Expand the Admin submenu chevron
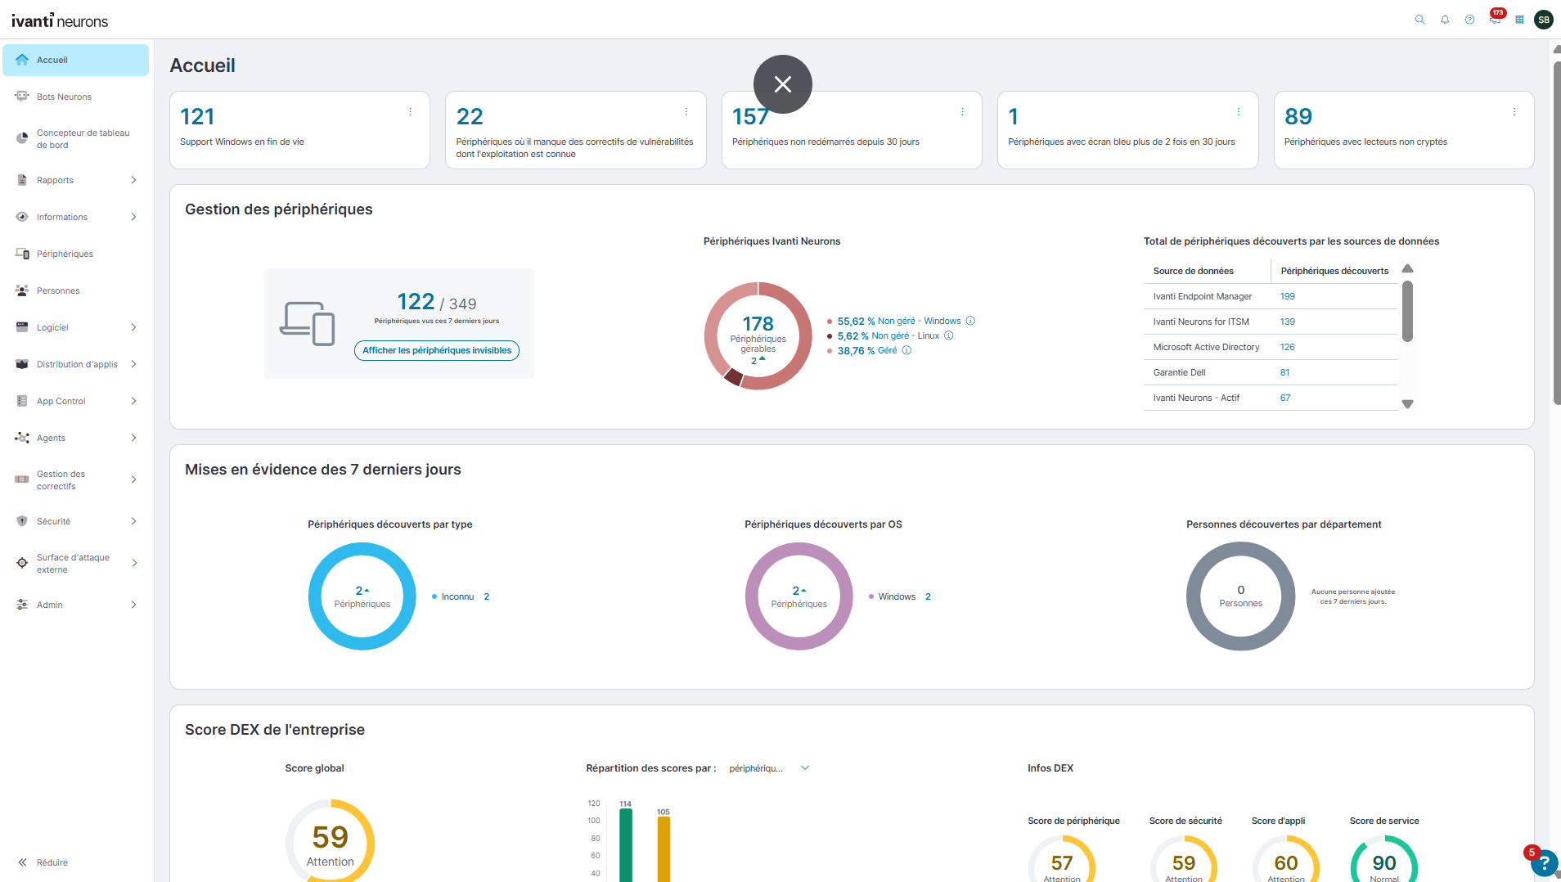1561x882 pixels. pos(133,605)
